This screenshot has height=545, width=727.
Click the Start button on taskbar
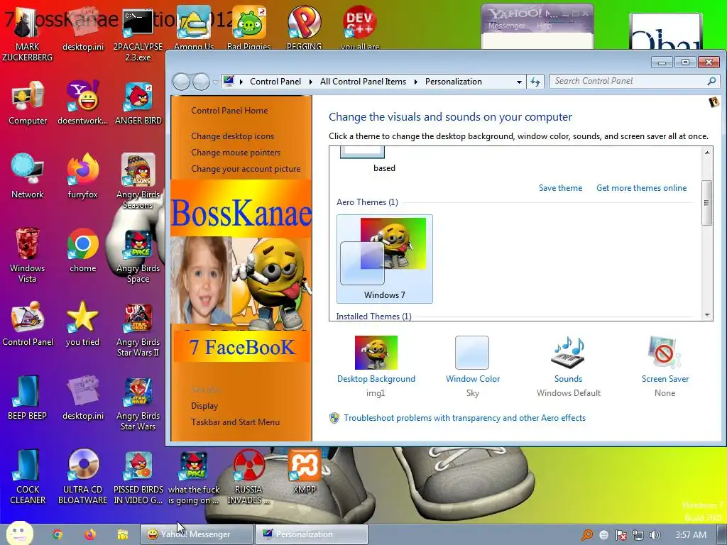click(x=19, y=534)
